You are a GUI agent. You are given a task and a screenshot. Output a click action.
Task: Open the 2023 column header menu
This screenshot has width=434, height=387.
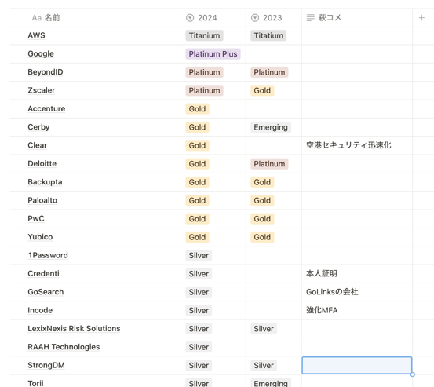click(x=274, y=18)
